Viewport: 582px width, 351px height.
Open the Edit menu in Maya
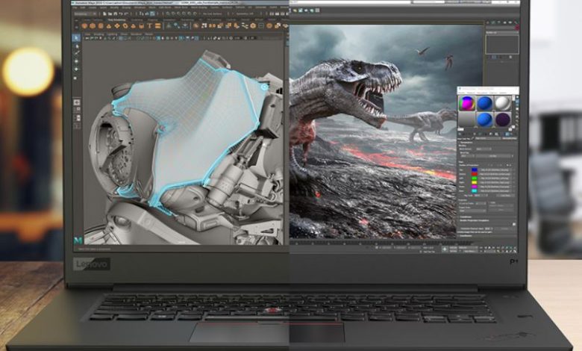[x=82, y=7]
